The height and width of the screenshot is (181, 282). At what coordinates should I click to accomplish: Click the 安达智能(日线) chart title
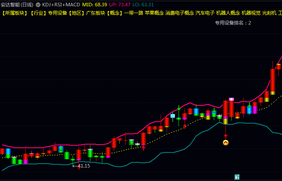pos(17,5)
